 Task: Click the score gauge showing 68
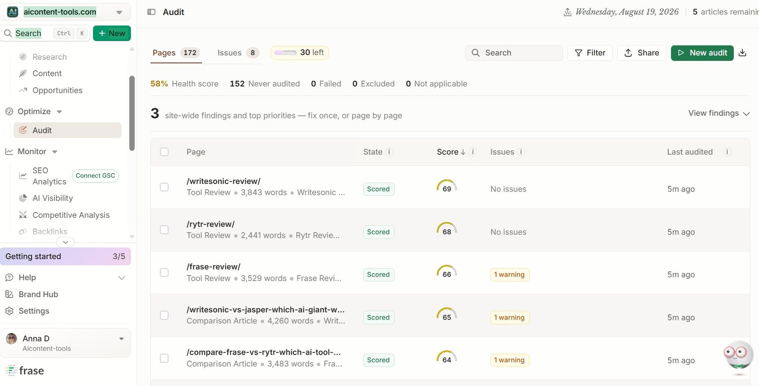coord(447,229)
